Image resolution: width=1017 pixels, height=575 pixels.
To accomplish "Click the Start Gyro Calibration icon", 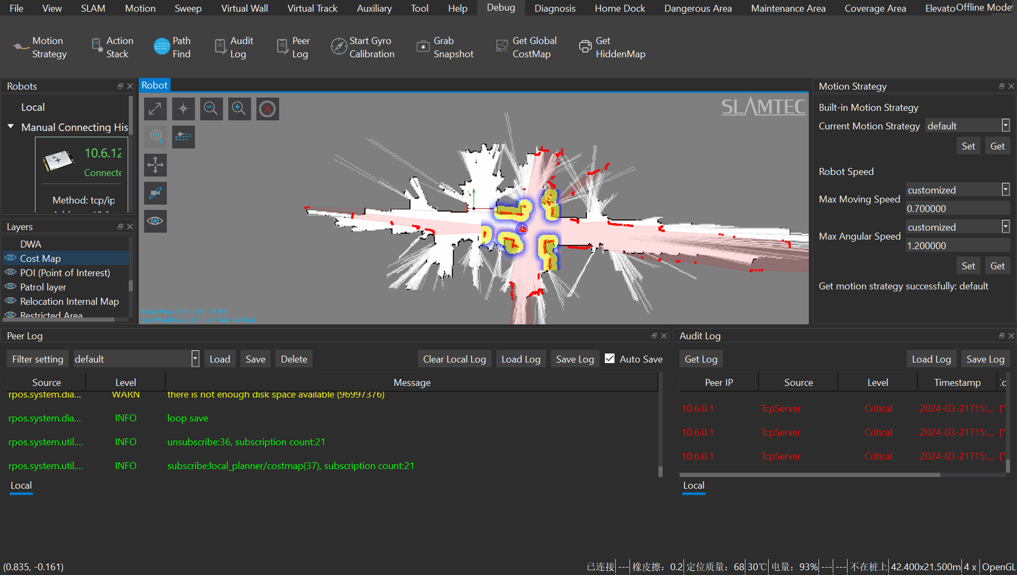I will [340, 48].
